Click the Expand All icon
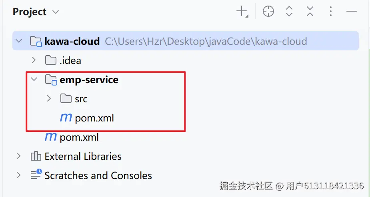 pos(289,12)
